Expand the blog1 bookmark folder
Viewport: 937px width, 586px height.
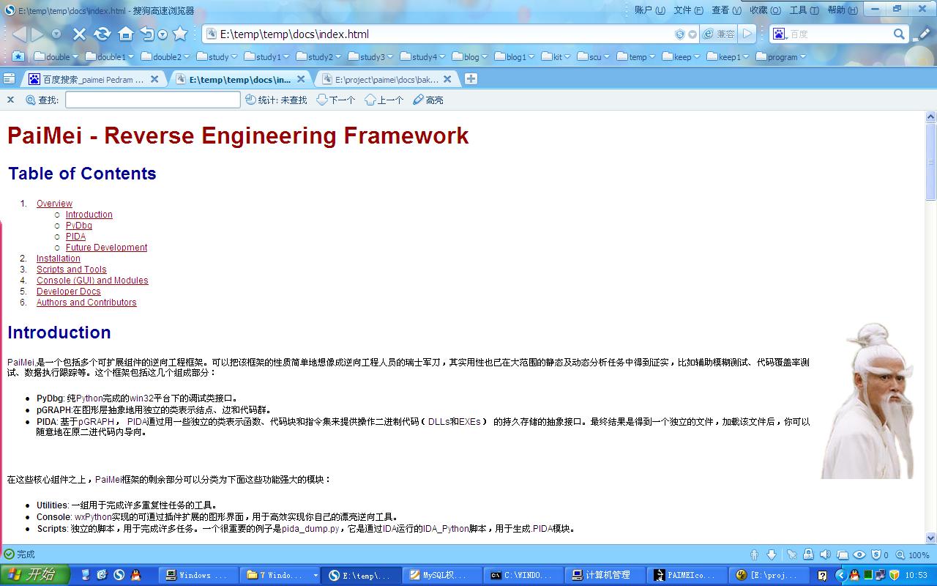pyautogui.click(x=515, y=56)
